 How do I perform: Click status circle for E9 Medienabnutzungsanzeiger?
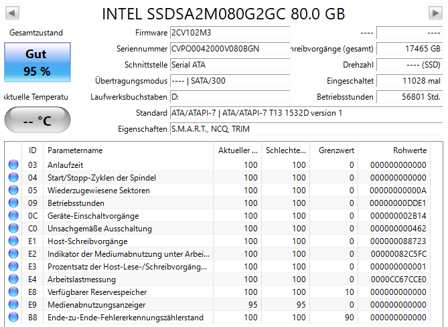pyautogui.click(x=13, y=304)
